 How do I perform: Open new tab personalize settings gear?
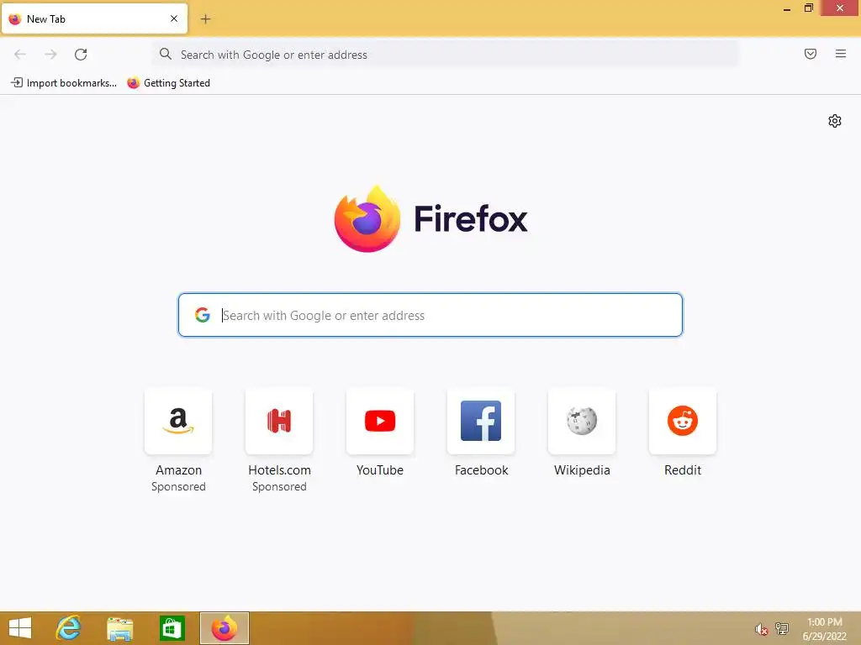[835, 121]
